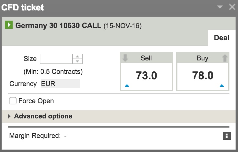This screenshot has height=152, width=238.
Task: Click the grey up arrow on Buy
Action: pyautogui.click(x=225, y=58)
